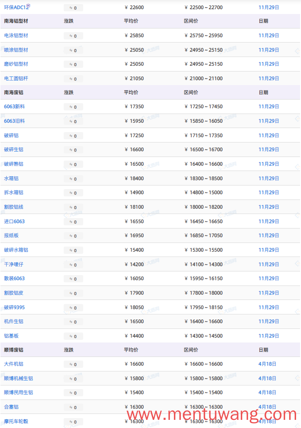Open the 铝基板 link
The width and height of the screenshot is (301, 428).
tap(11, 336)
